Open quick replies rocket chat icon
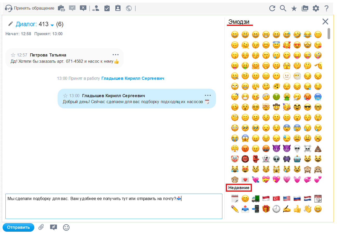The width and height of the screenshot is (339, 235). coord(53,227)
